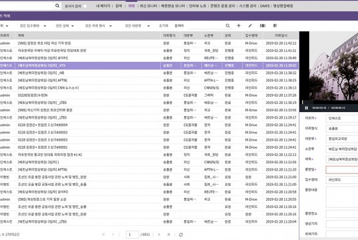
Task: Click the 제목 field in detail panel
Action: pos(342,159)
